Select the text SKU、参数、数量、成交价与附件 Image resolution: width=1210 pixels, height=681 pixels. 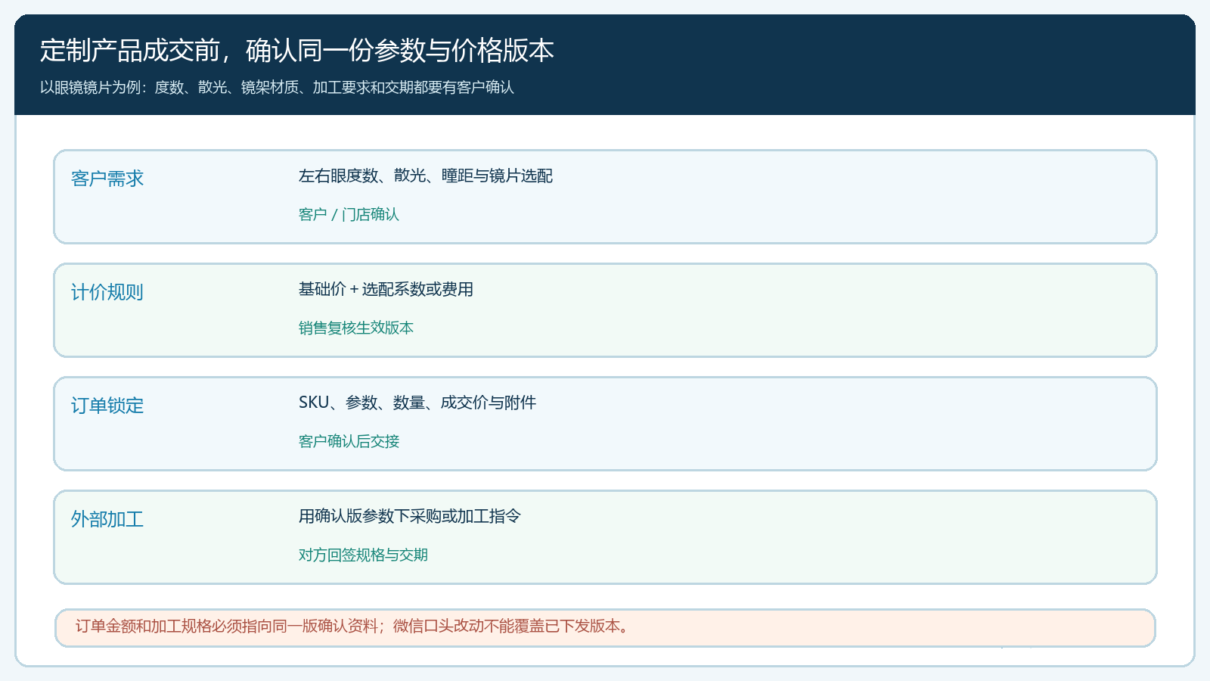tap(417, 403)
